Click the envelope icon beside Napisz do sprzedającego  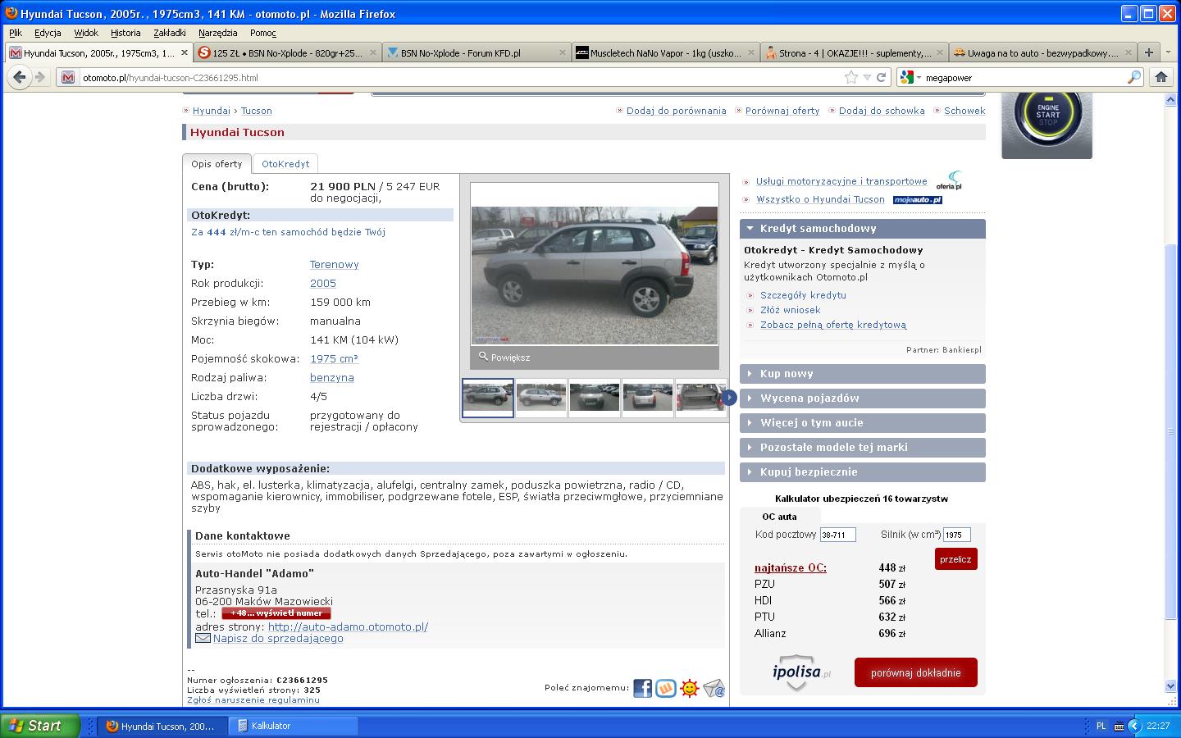(x=203, y=638)
